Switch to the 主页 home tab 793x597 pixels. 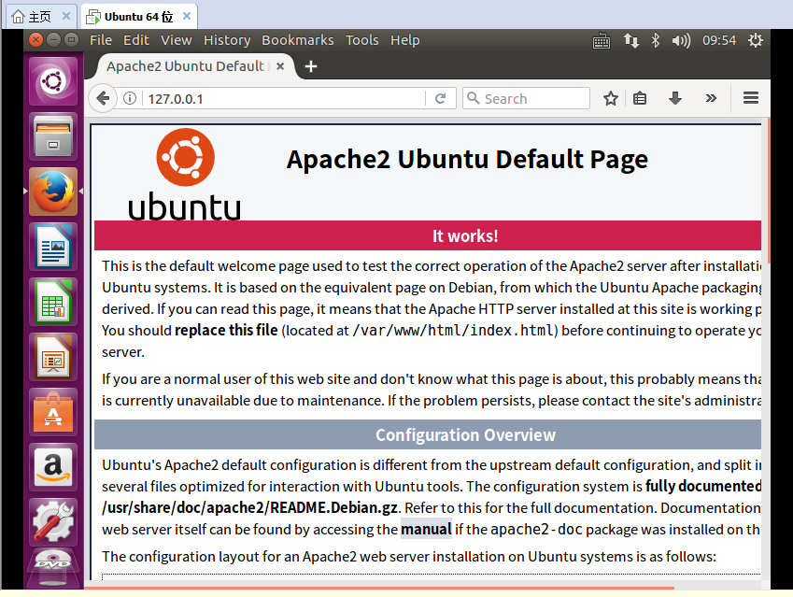tap(41, 17)
